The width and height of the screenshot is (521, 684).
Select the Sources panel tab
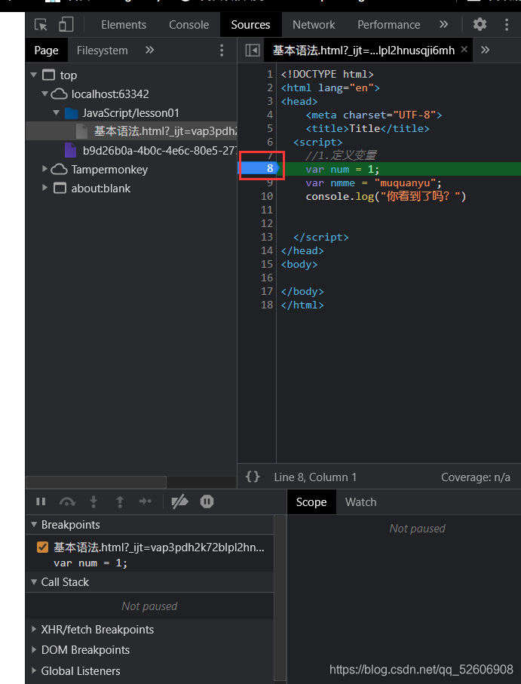250,25
